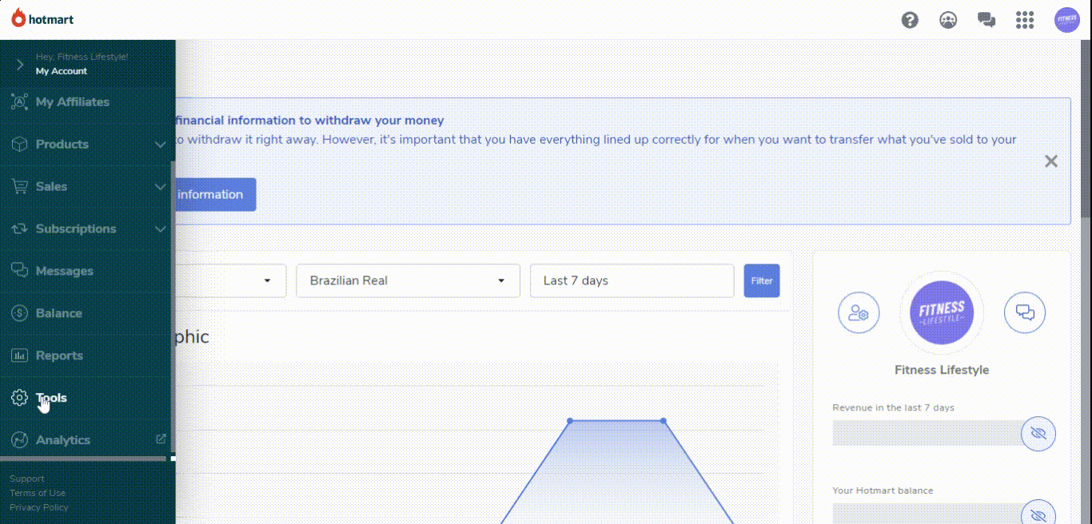Select Sales in sidebar menu
Image resolution: width=1092 pixels, height=524 pixels.
click(x=51, y=186)
